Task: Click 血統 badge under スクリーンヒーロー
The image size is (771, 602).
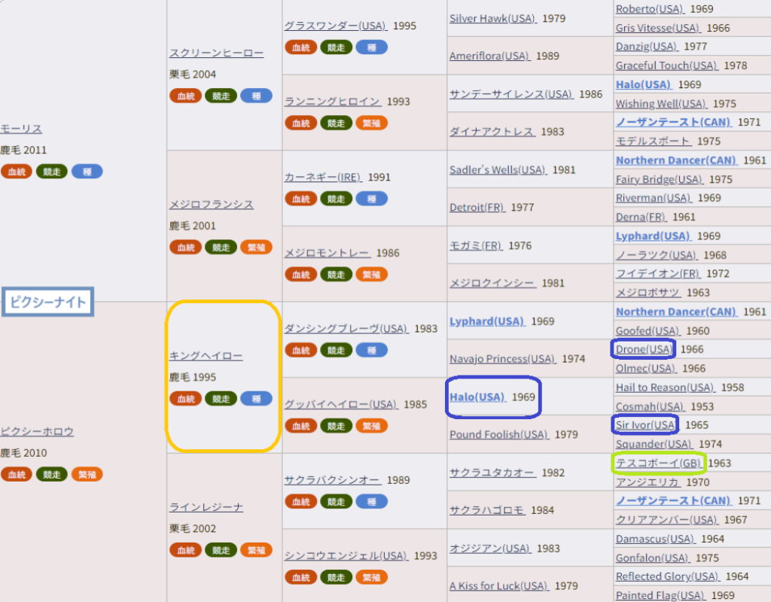Action: (185, 96)
